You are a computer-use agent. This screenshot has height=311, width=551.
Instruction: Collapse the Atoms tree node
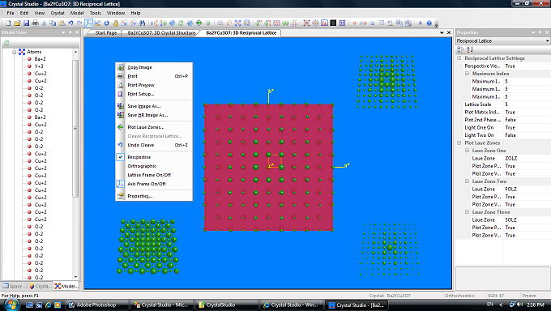(x=15, y=52)
